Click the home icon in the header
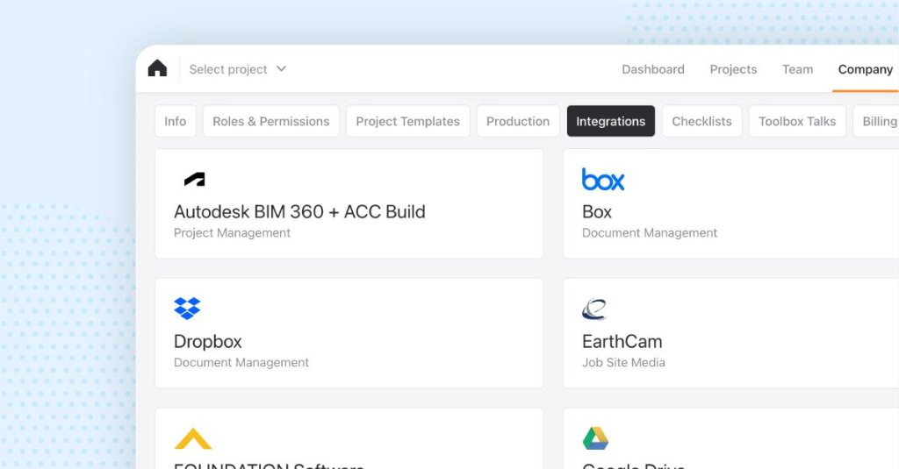The width and height of the screenshot is (899, 469). [157, 68]
